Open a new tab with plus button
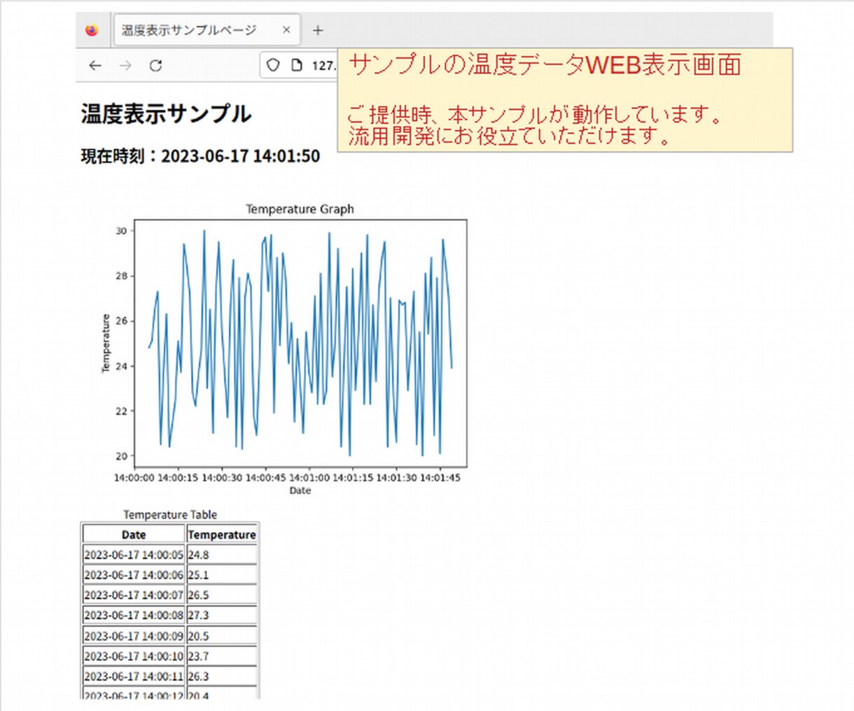854x711 pixels. click(x=318, y=30)
